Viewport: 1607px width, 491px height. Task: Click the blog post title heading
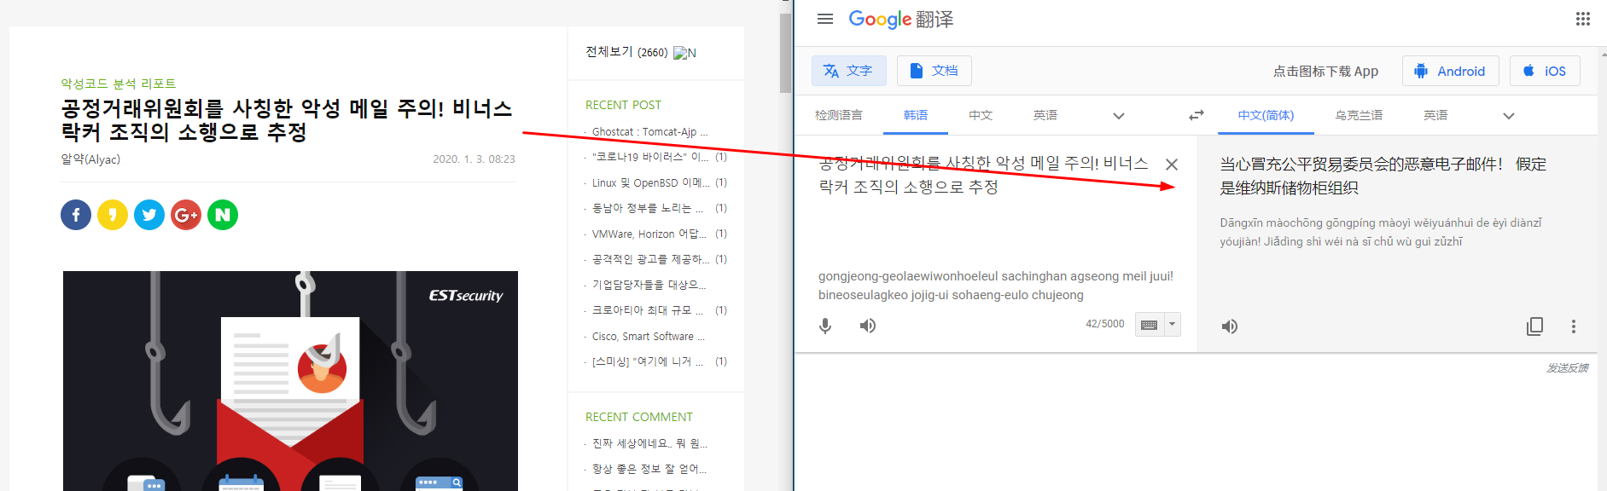pos(287,120)
